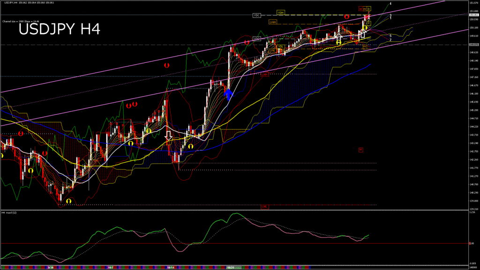The height and width of the screenshot is (270, 480).
Task: Click the 147.650 price axis label
Action: (473, 69)
